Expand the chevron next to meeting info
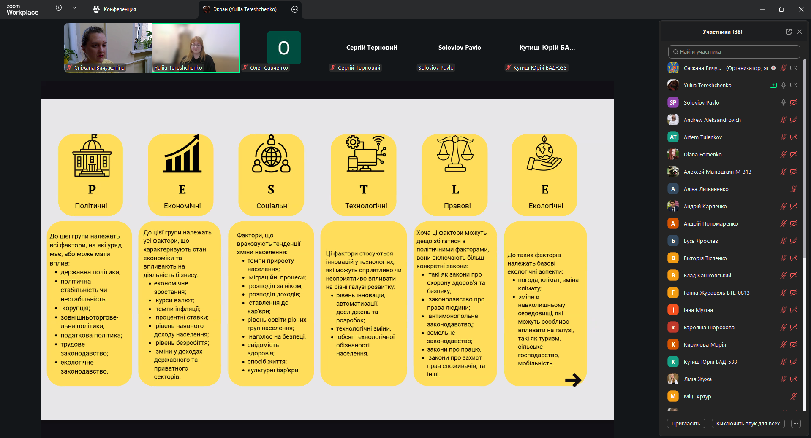The width and height of the screenshot is (811, 438). (74, 8)
